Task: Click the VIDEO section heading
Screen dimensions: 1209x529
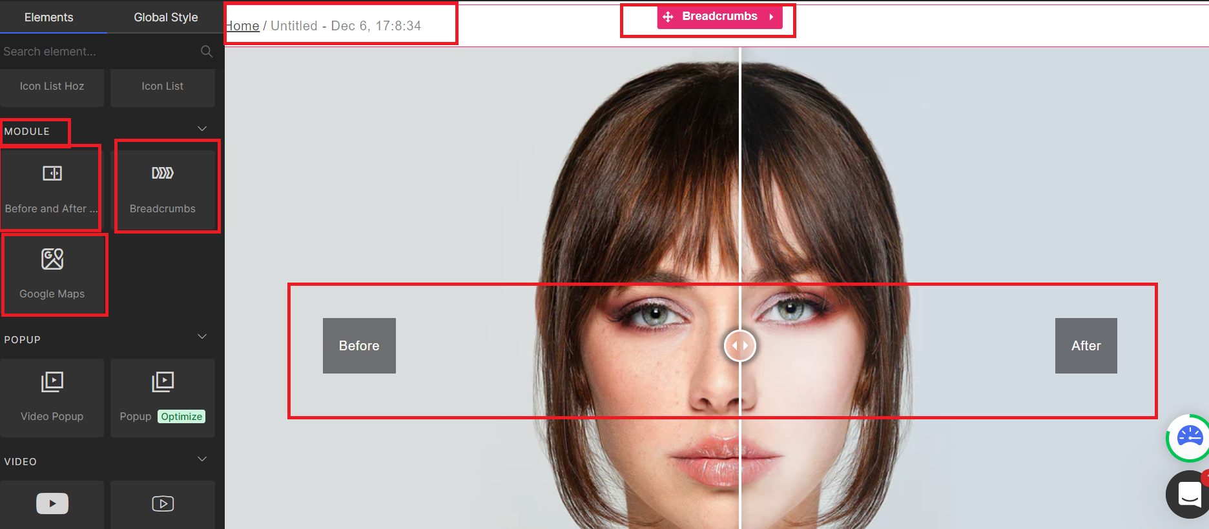Action: (x=21, y=462)
